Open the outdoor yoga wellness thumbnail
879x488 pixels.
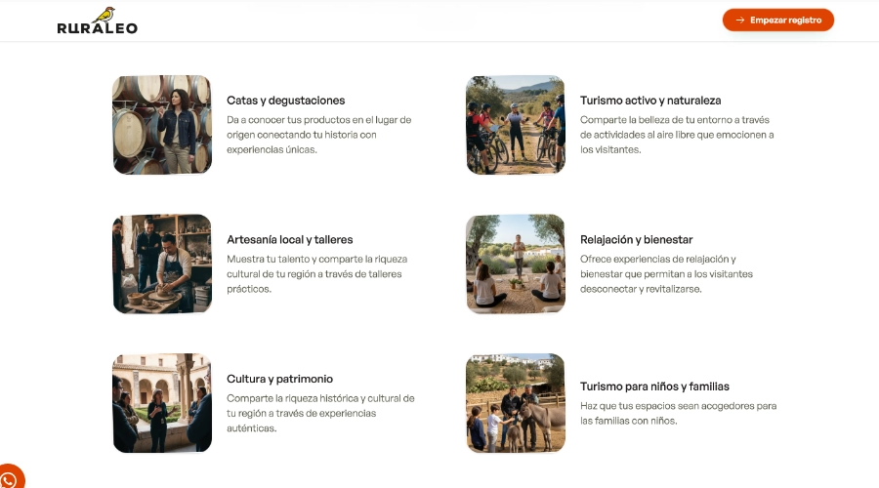(515, 264)
